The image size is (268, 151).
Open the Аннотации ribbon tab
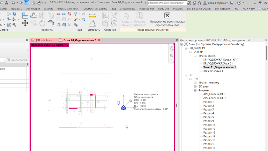[33, 8]
